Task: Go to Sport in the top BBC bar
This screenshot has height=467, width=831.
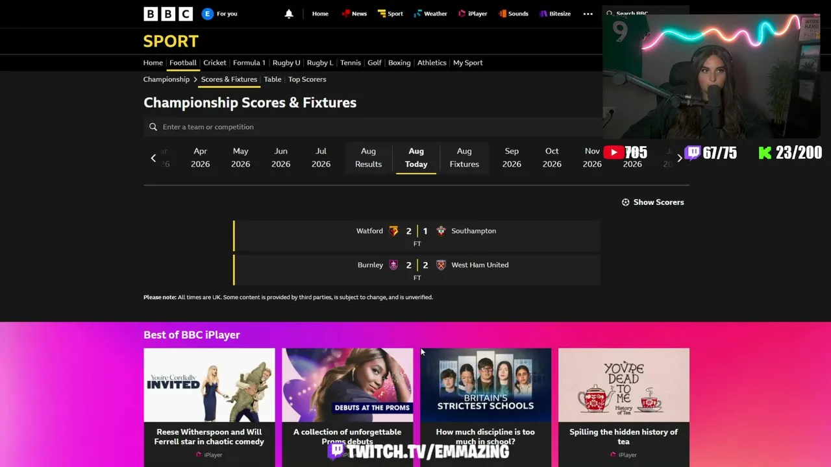Action: coord(390,14)
